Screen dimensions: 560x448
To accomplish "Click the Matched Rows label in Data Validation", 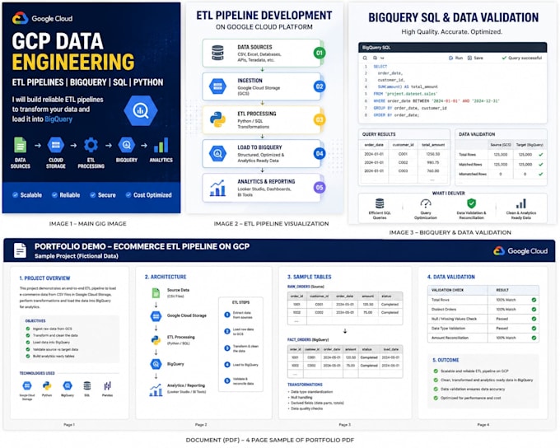I will 470,165.
